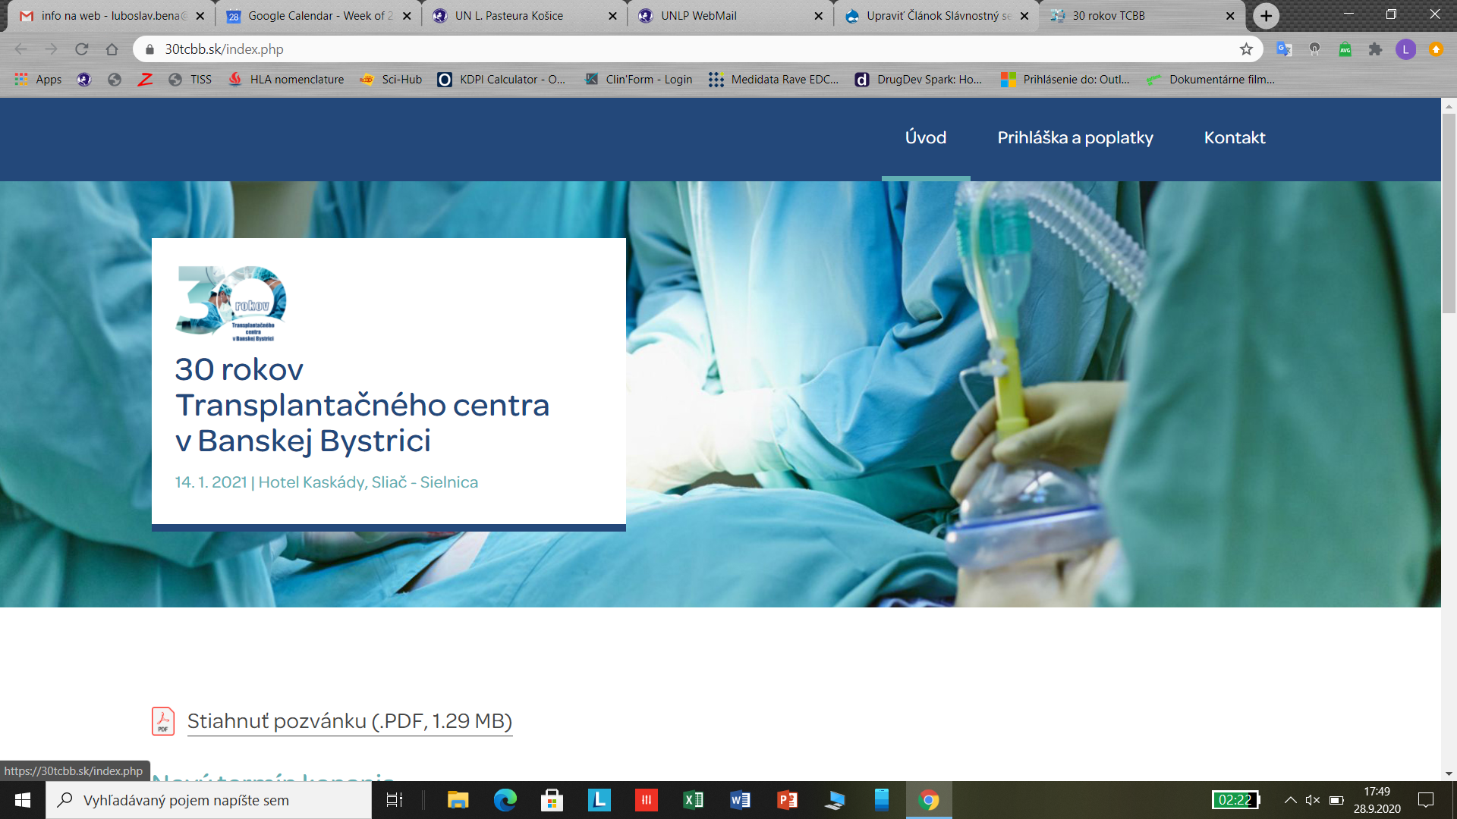1457x819 pixels.
Task: Open the purple L profile avatar
Action: (x=1405, y=49)
